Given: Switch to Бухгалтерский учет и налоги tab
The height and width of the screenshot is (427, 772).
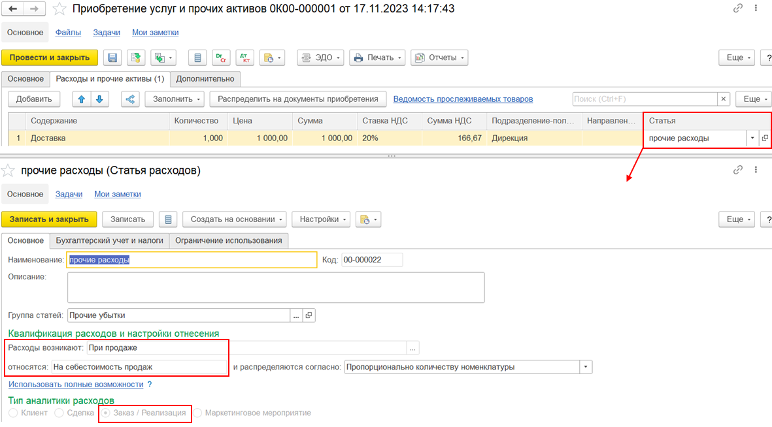Looking at the screenshot, I should click(109, 240).
